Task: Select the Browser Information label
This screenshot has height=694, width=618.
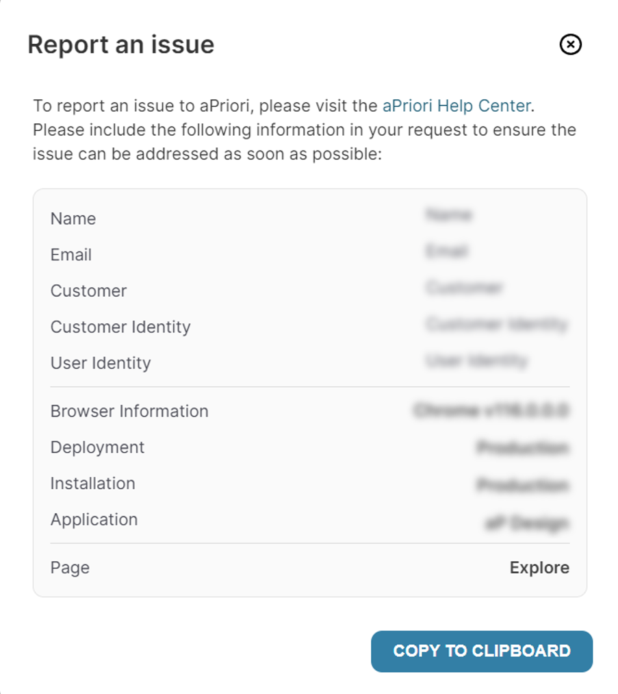Action: tap(129, 411)
